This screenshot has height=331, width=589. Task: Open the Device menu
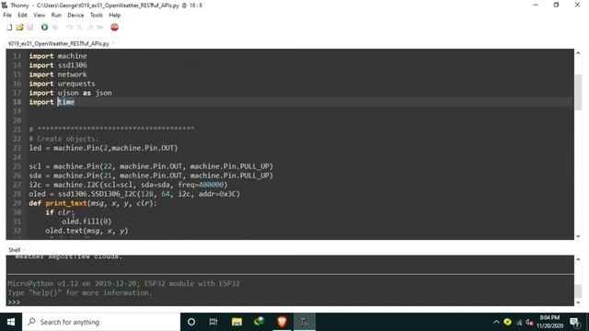(75, 16)
